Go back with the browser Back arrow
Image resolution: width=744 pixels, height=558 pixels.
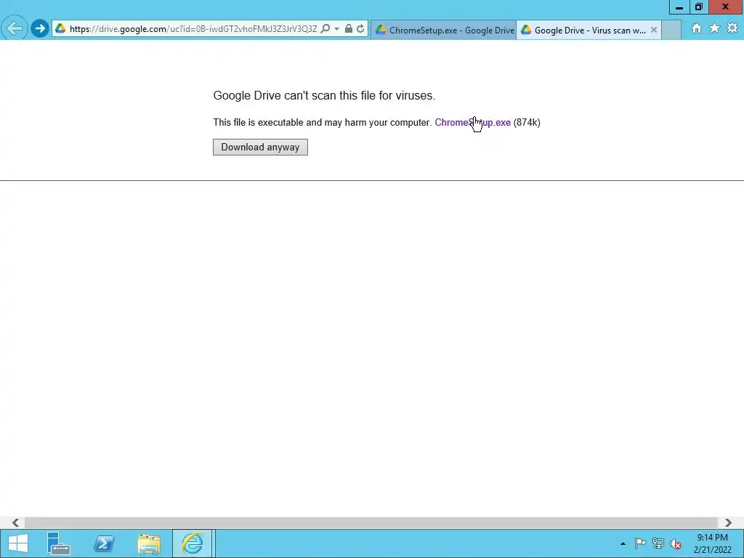click(15, 28)
